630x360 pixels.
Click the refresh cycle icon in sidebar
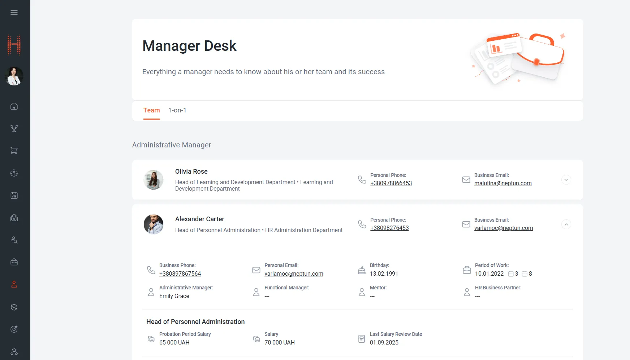[14, 307]
